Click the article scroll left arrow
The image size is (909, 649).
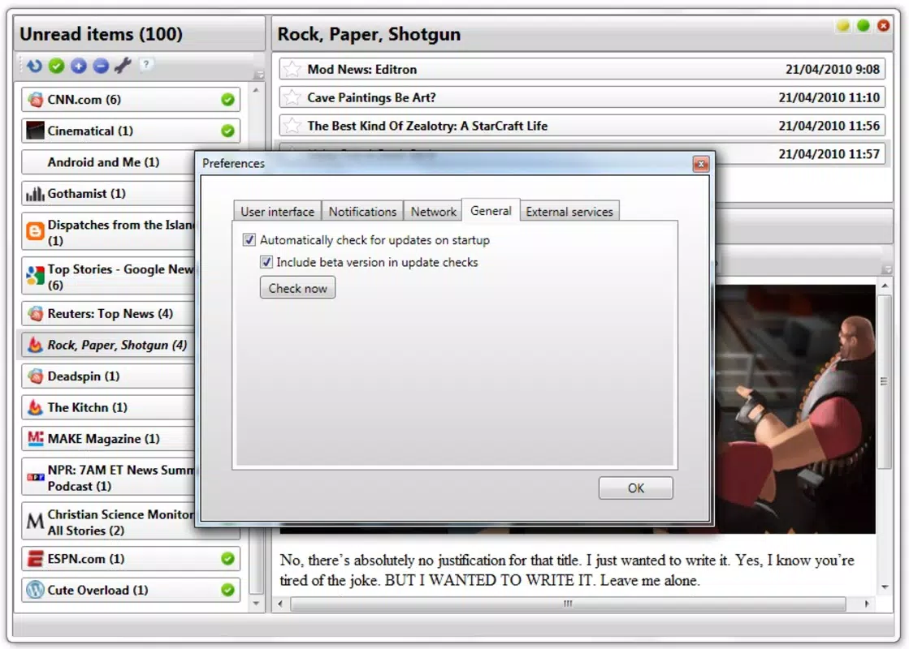[x=281, y=604]
